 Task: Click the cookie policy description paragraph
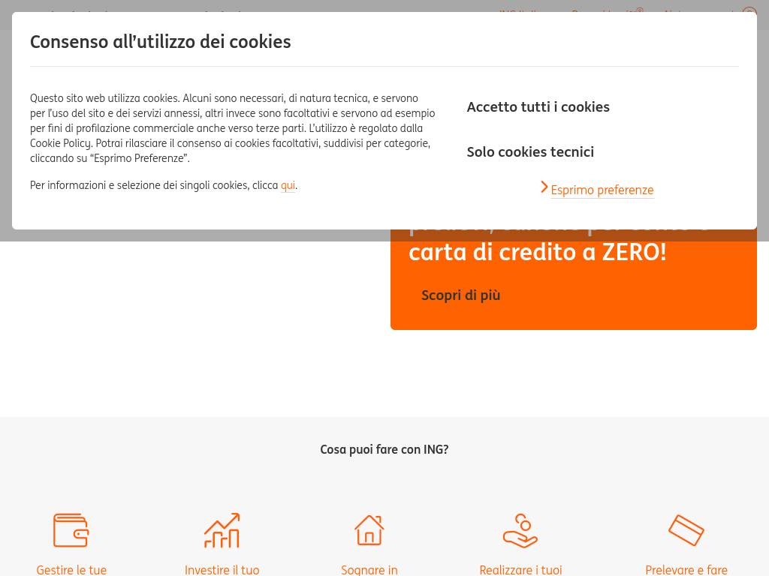coord(232,128)
